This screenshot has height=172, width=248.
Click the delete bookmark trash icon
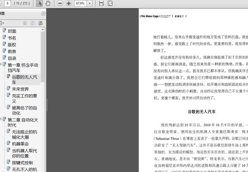pyautogui.click(x=25, y=23)
